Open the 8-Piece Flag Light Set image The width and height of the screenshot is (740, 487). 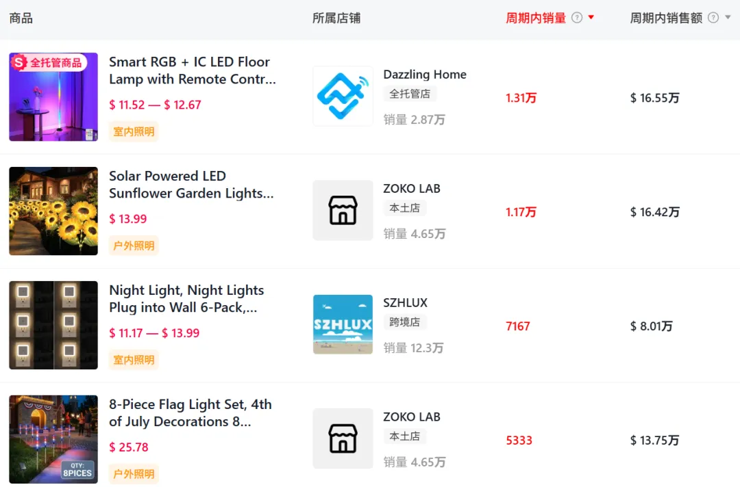[x=53, y=439]
